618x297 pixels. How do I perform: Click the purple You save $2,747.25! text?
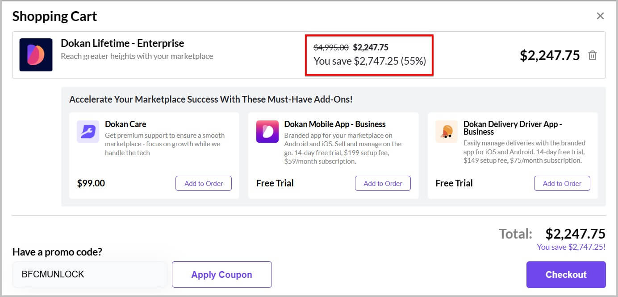[571, 247]
